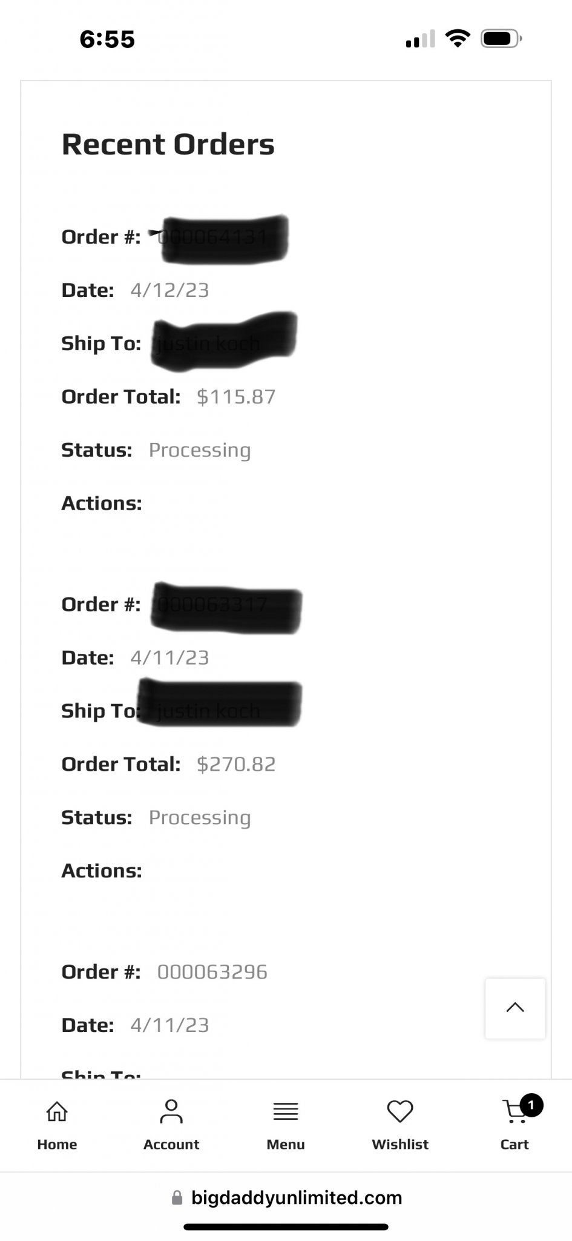Open order number 000063296
The image size is (572, 1241).
point(212,972)
